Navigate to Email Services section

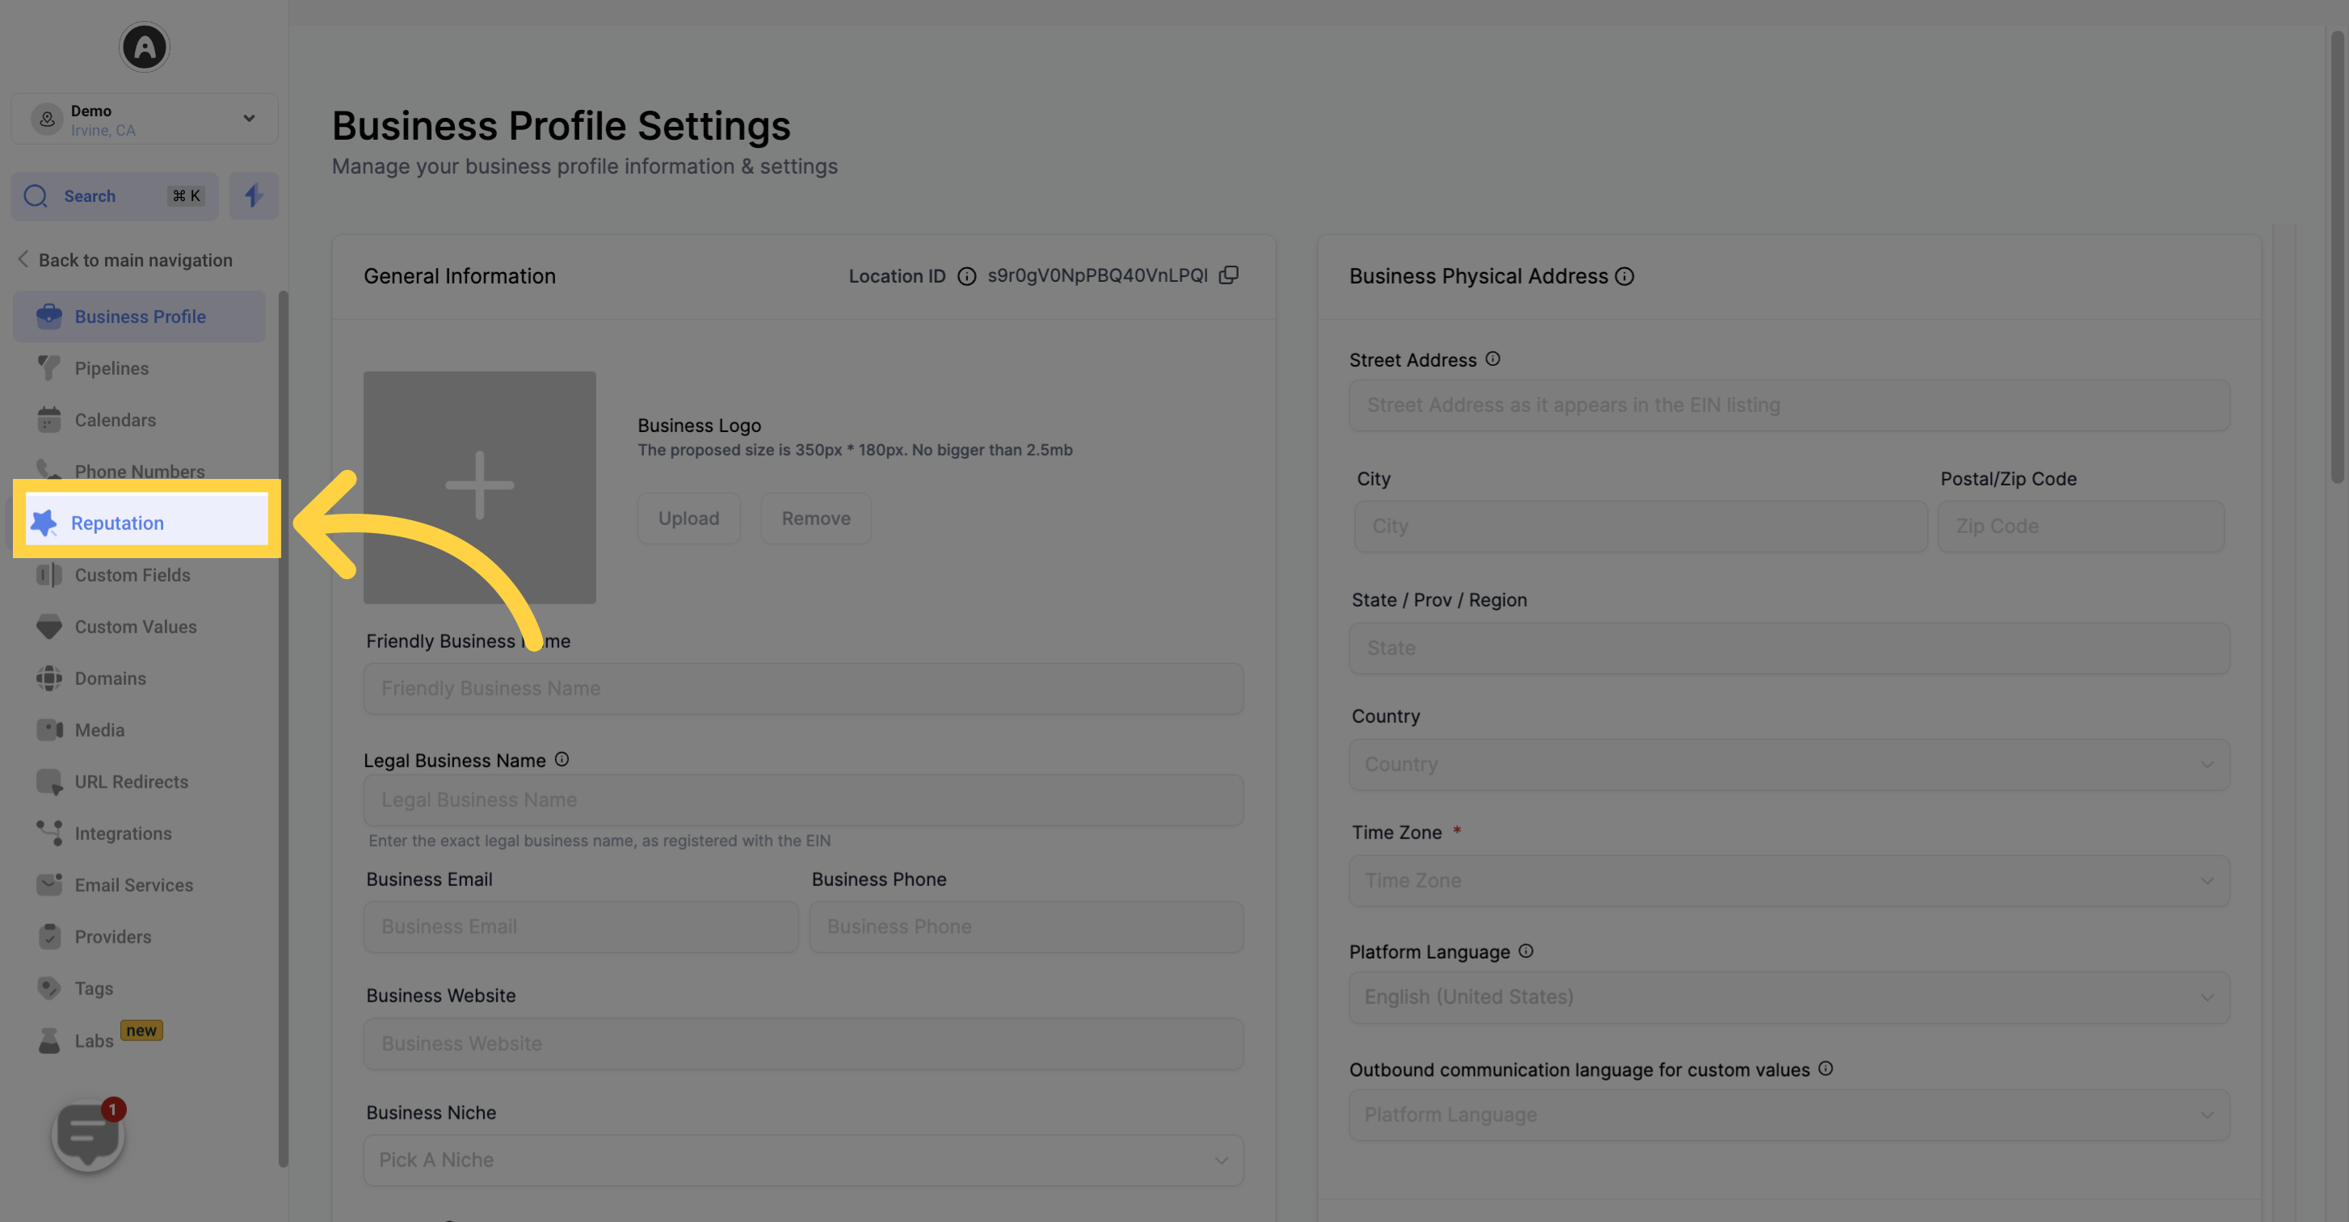coord(133,884)
